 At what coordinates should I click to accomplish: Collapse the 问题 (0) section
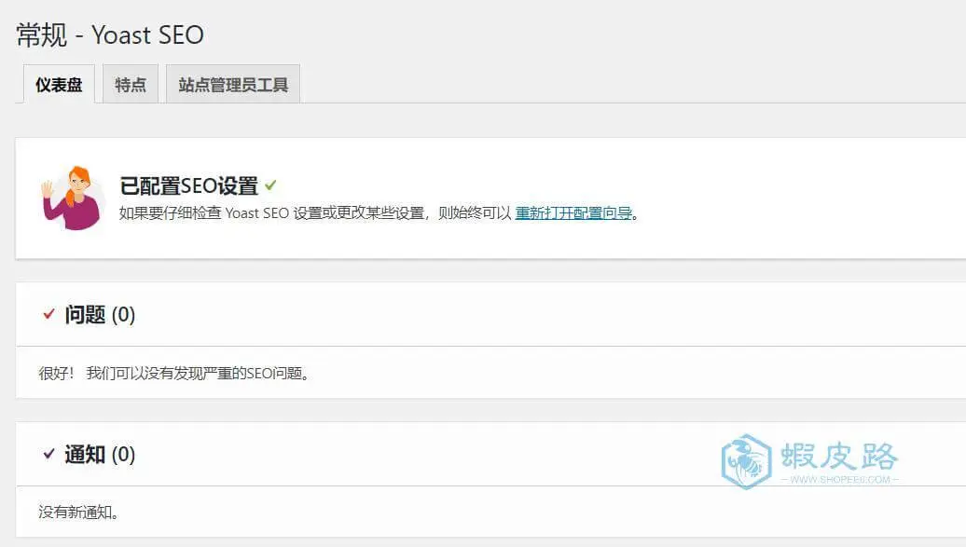(x=99, y=315)
